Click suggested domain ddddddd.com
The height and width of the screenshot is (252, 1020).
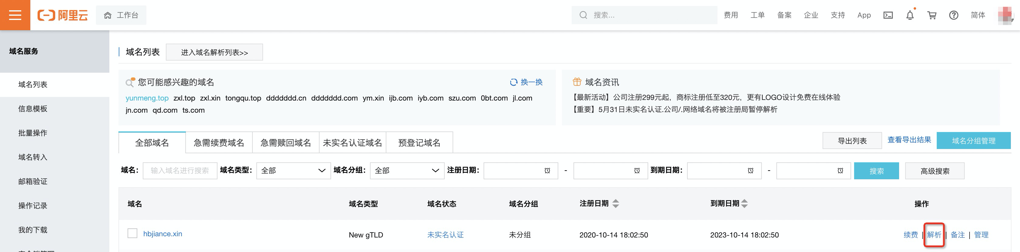coord(334,98)
